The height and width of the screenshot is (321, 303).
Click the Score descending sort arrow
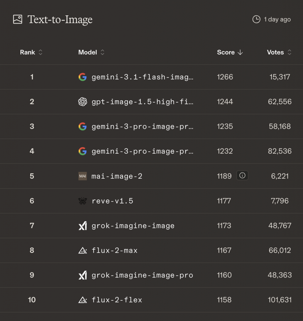(x=240, y=52)
